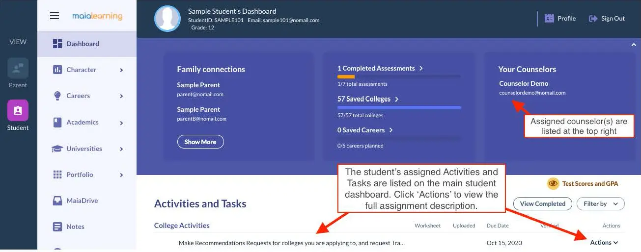Collapse the summary panel with the up caret

point(633,45)
